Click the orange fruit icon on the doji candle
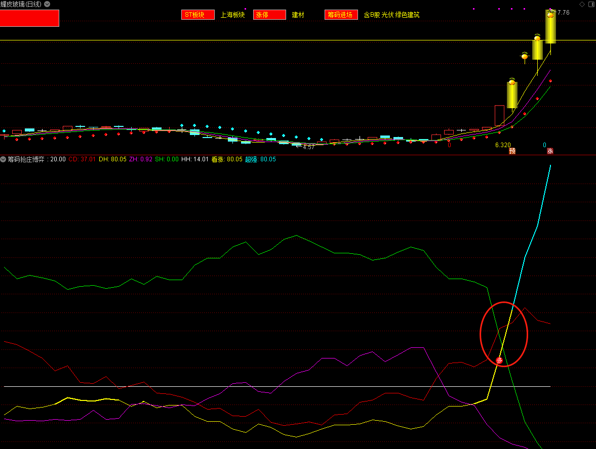This screenshot has width=596, height=449. coord(525,56)
